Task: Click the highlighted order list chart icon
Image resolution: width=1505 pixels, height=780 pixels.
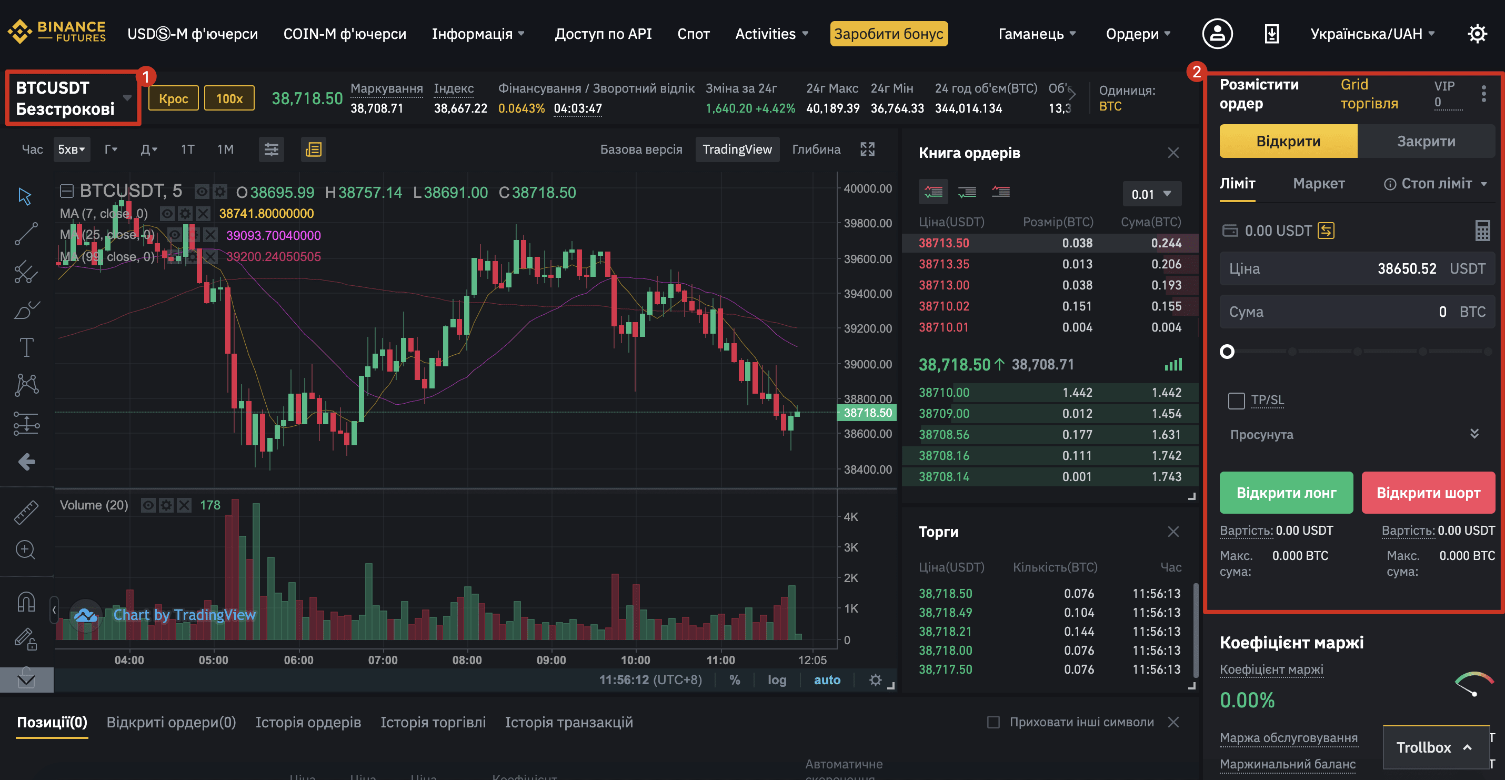Action: click(314, 149)
